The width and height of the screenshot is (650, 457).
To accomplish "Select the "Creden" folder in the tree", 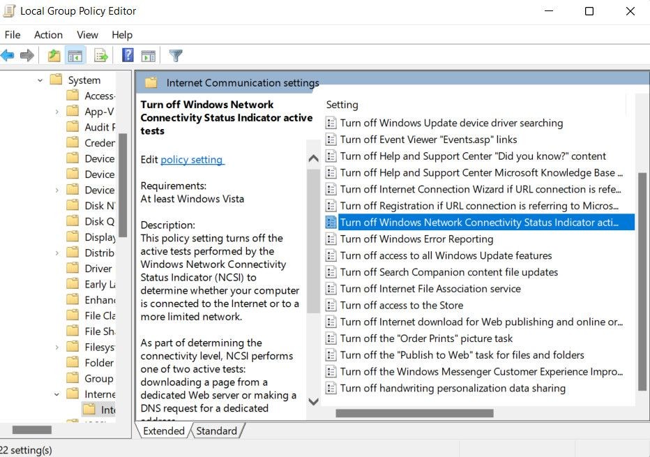I will pyautogui.click(x=91, y=143).
